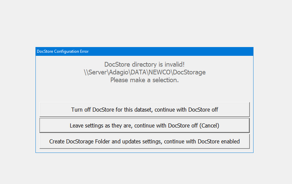Disable DocStore for this dataset
The width and height of the screenshot is (292, 184).
[144, 110]
